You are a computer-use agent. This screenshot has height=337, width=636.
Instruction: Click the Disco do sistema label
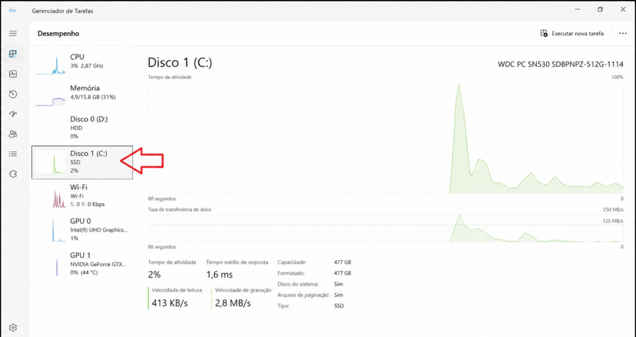click(298, 284)
